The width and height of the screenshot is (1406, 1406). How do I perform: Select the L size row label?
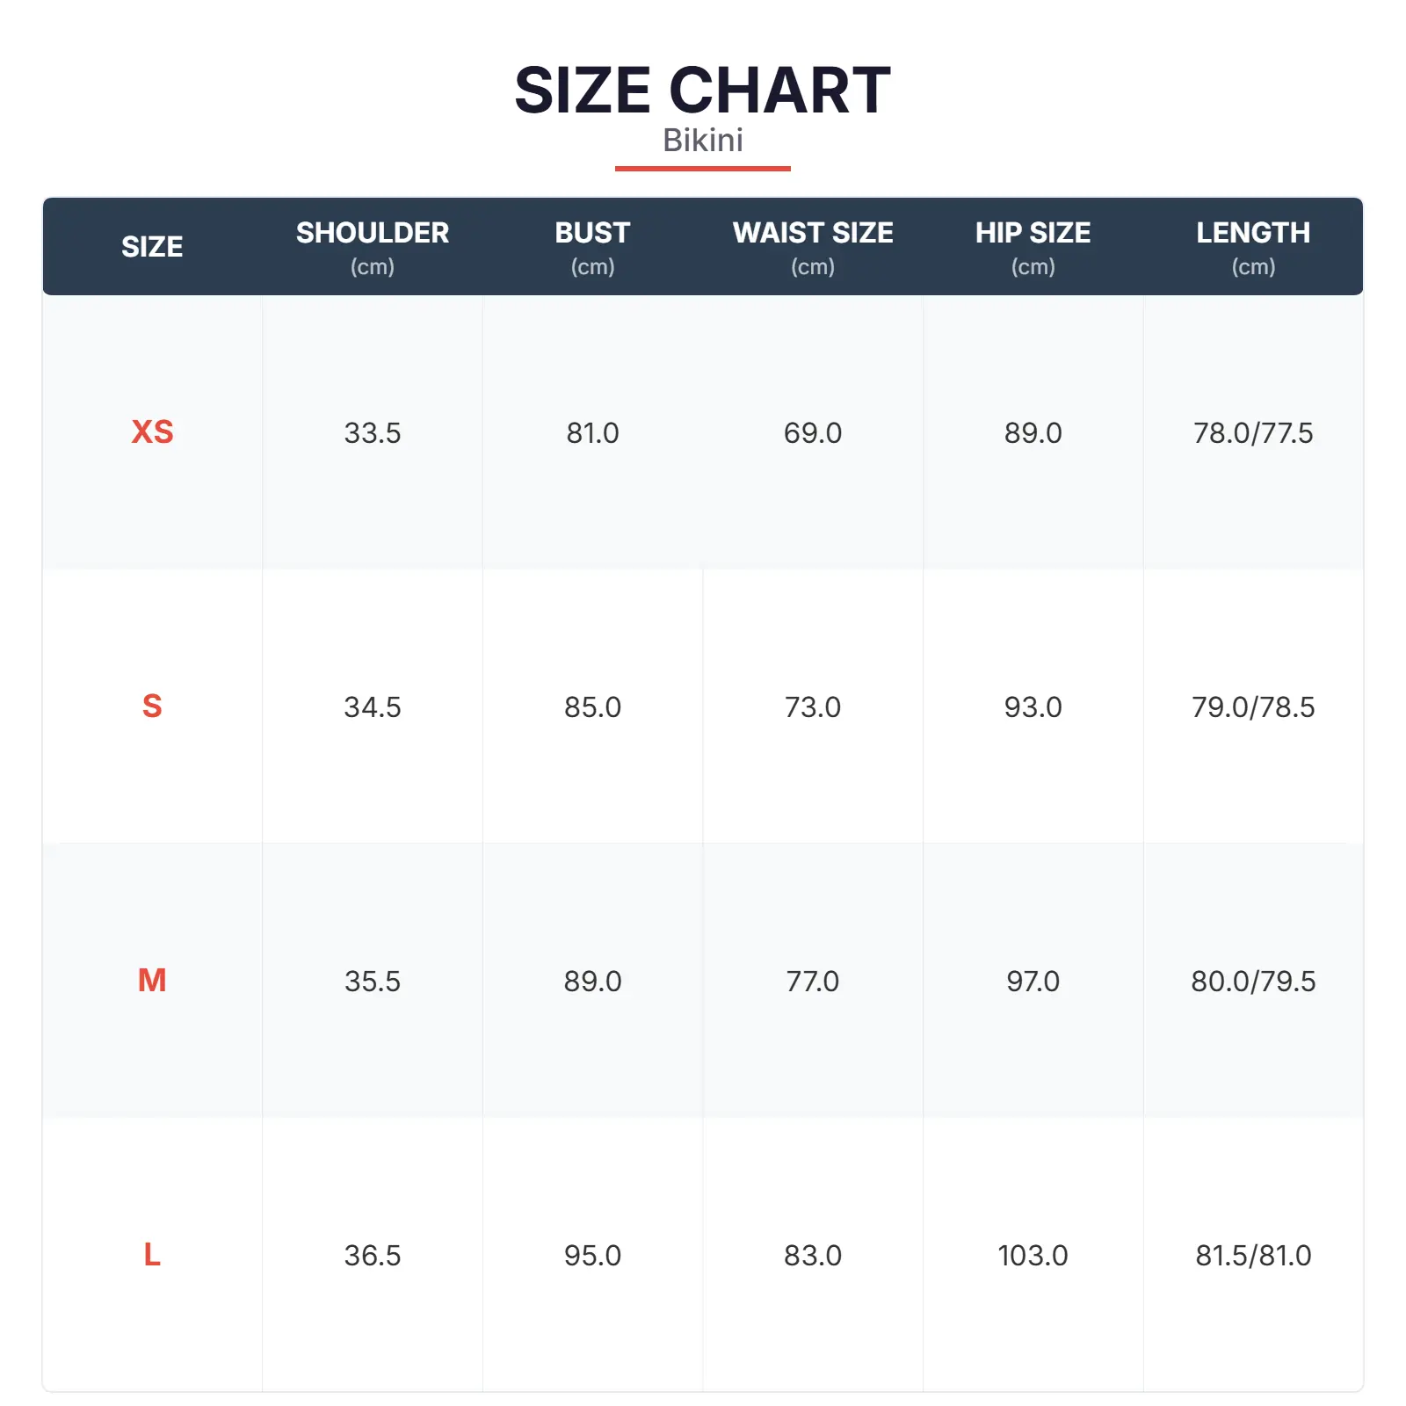pyautogui.click(x=152, y=1255)
